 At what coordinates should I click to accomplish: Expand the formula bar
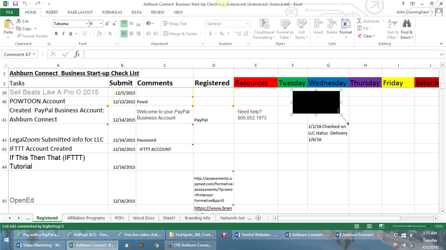(x=442, y=54)
